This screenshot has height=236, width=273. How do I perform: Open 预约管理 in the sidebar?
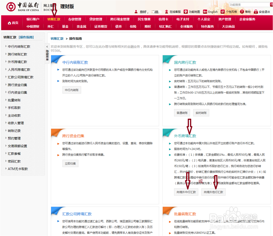coord(14,138)
